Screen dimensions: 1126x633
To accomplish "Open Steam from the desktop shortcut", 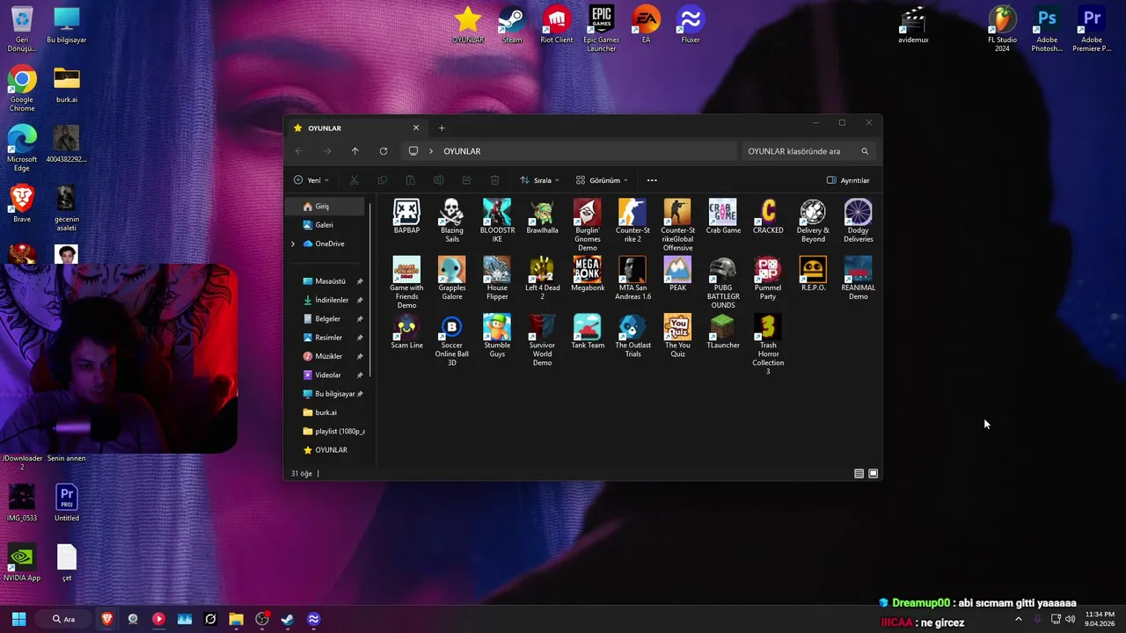I will coord(512,25).
